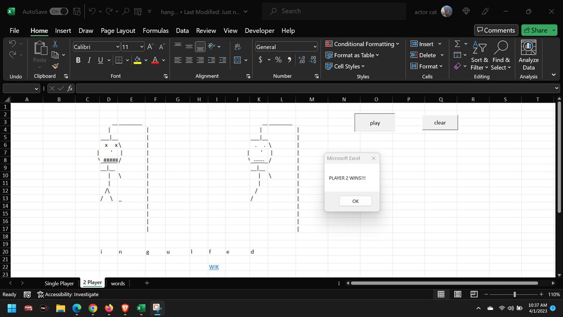The height and width of the screenshot is (317, 563).
Task: Click the WIK hyperlink
Action: pyautogui.click(x=214, y=266)
